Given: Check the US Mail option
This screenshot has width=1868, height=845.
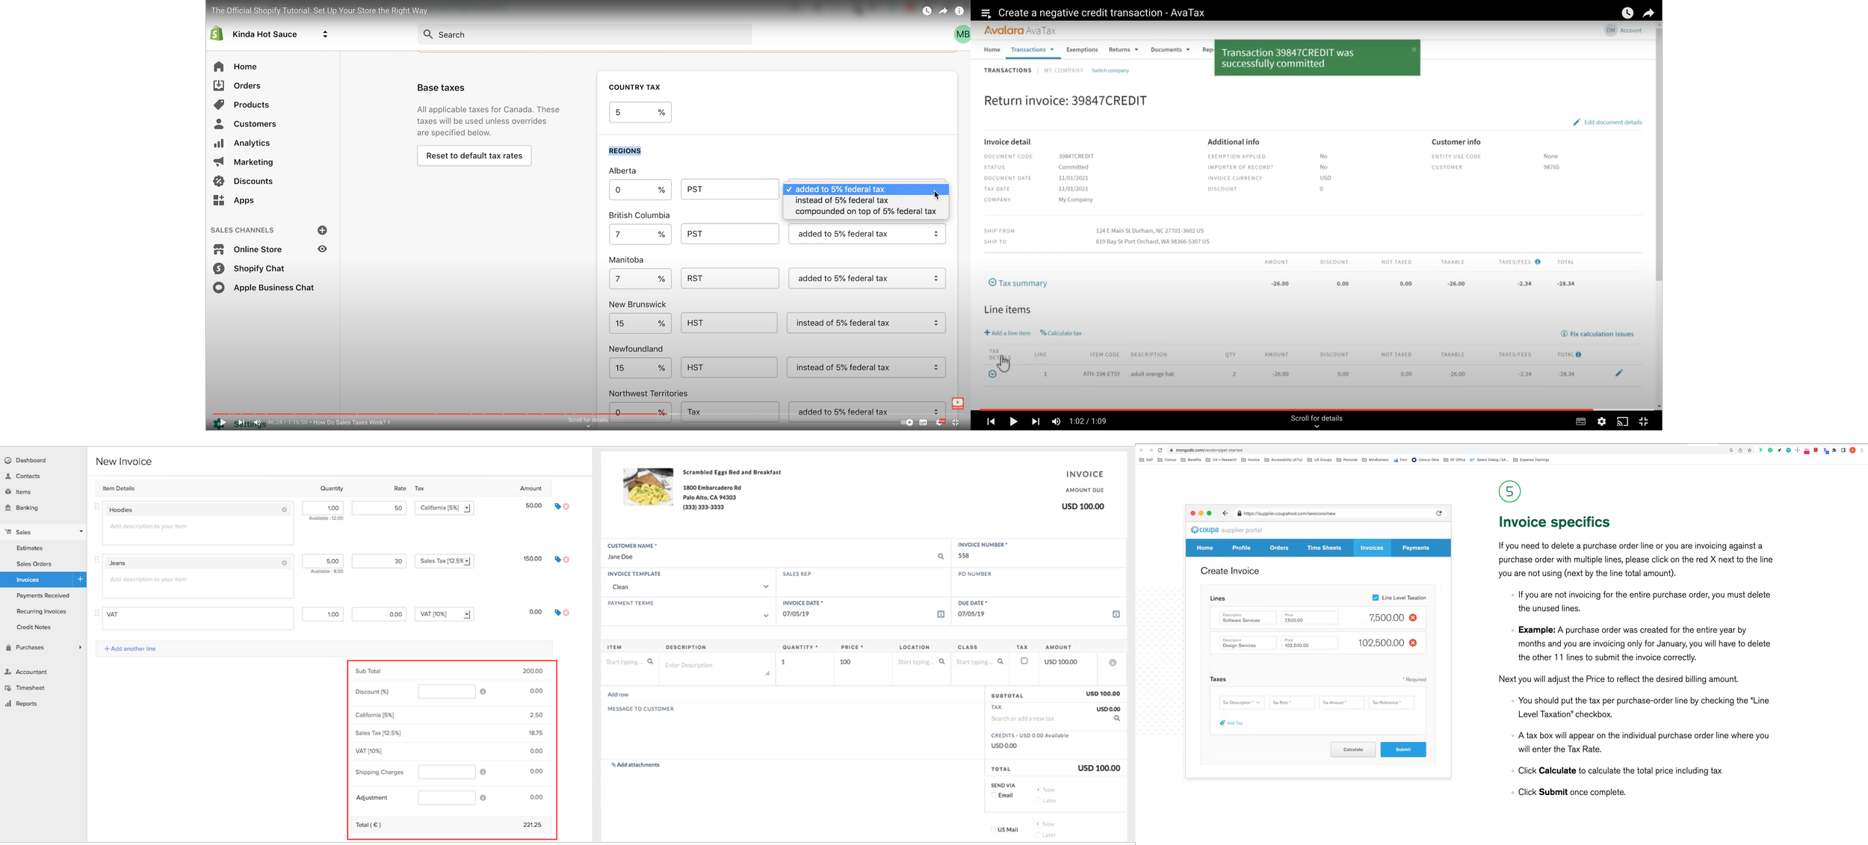Looking at the screenshot, I should coord(993,829).
